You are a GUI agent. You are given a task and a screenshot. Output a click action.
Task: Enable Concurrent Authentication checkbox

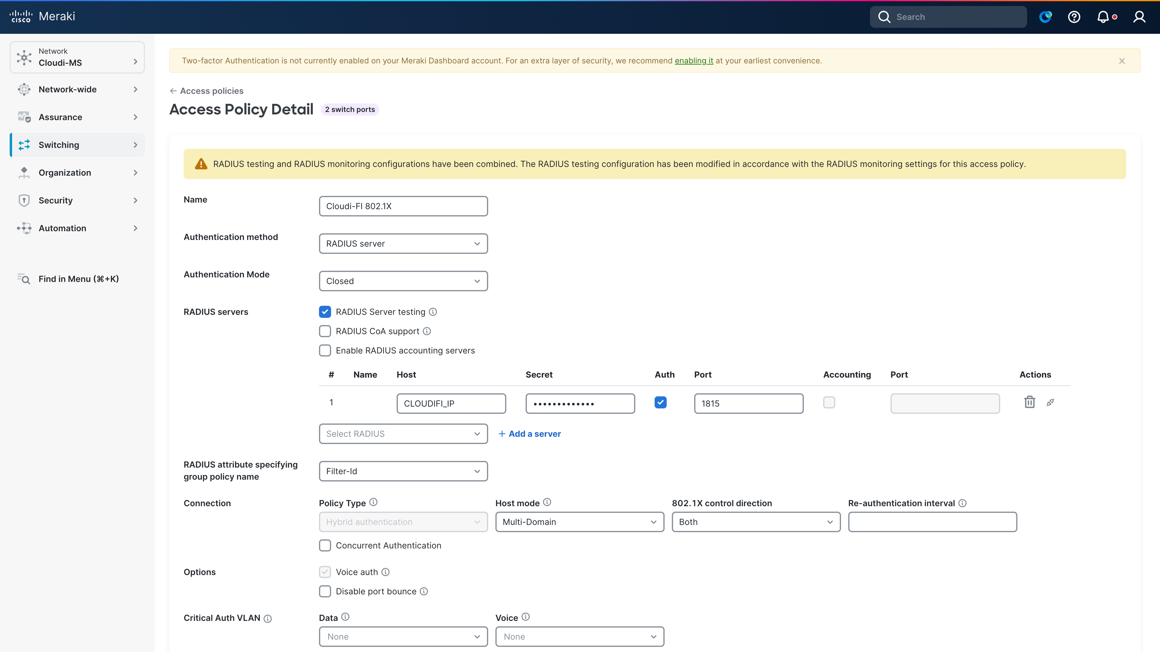[x=325, y=545]
